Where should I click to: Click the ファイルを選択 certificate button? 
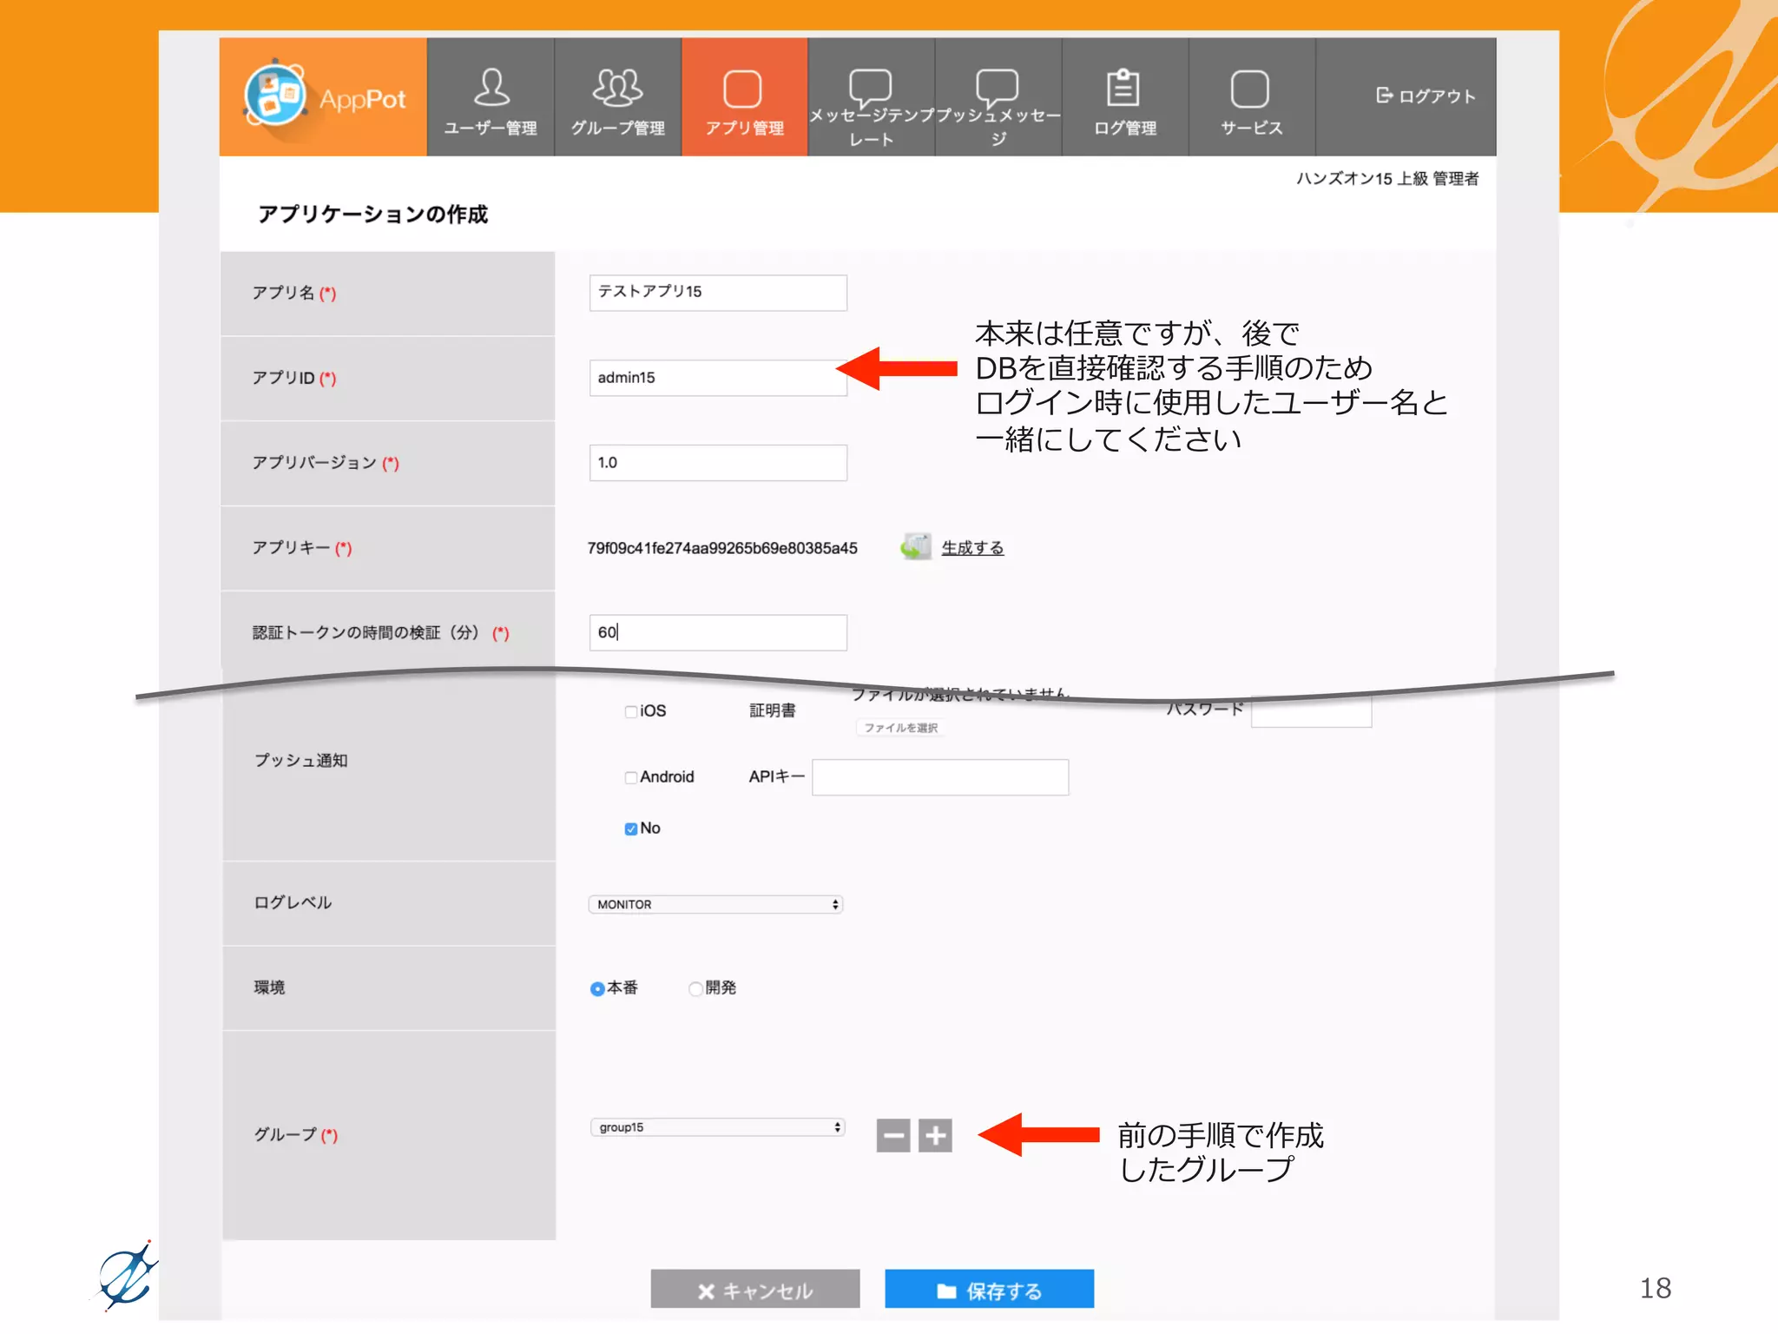(x=901, y=728)
